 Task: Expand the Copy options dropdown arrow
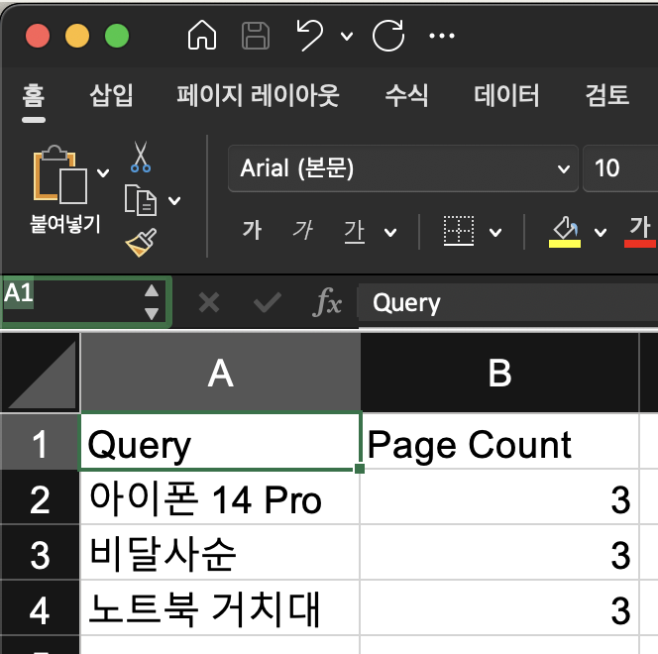174,201
